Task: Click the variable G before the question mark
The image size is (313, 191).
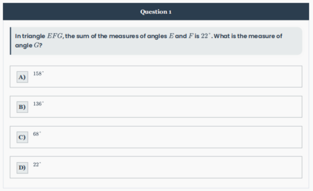Action: [36, 45]
